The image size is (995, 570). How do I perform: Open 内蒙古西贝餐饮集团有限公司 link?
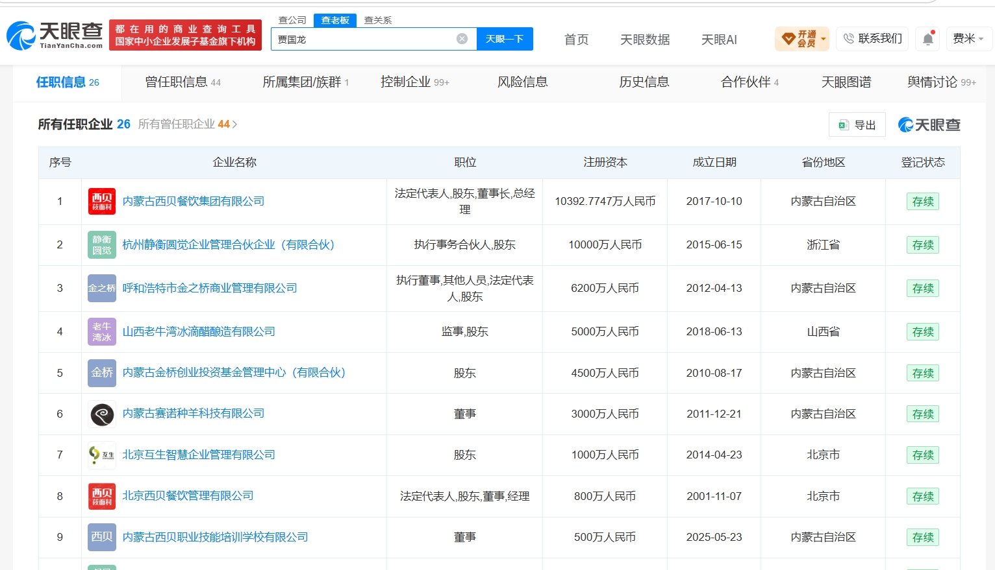tap(194, 201)
